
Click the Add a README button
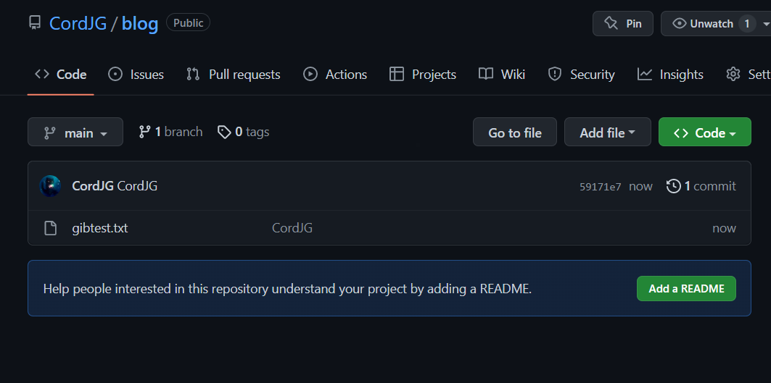pyautogui.click(x=686, y=289)
